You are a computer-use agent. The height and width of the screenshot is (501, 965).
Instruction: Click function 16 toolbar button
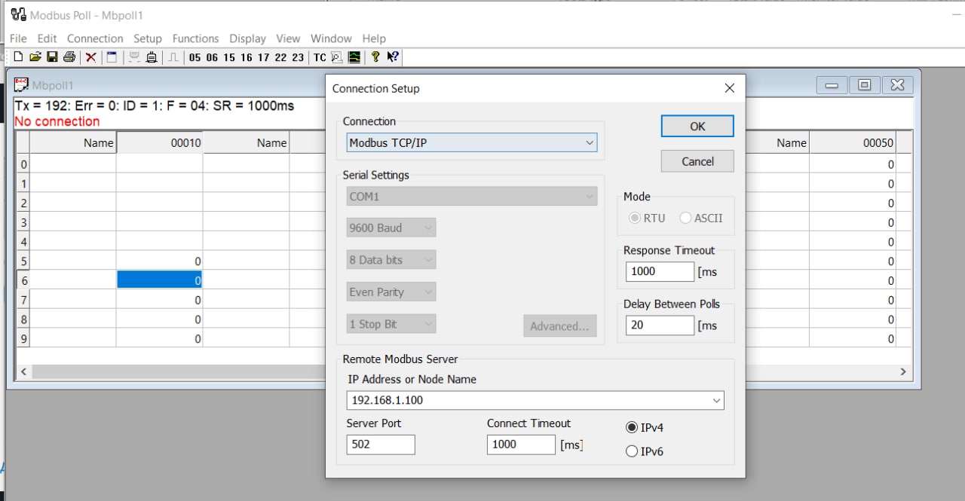point(247,57)
